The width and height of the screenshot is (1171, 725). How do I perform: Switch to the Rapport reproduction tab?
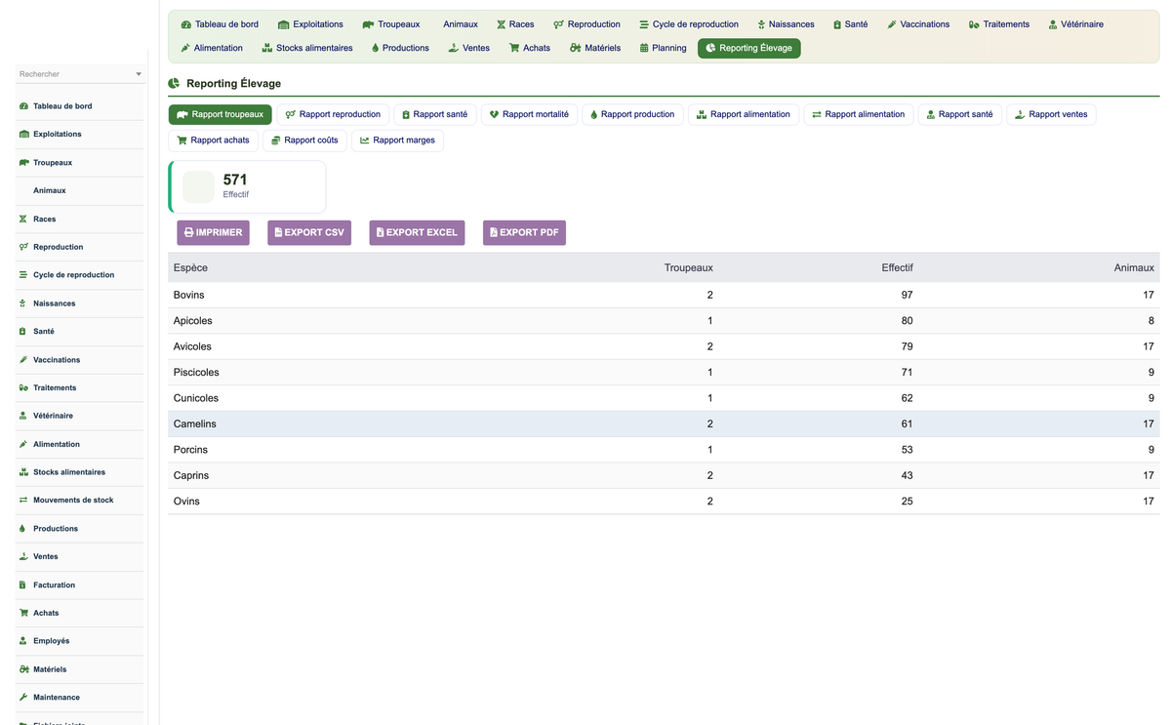click(333, 114)
